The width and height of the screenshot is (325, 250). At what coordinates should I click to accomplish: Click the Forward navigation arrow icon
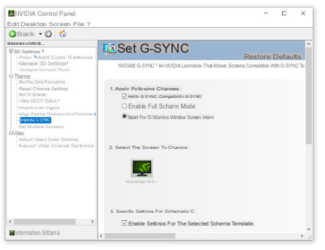pyautogui.click(x=48, y=34)
